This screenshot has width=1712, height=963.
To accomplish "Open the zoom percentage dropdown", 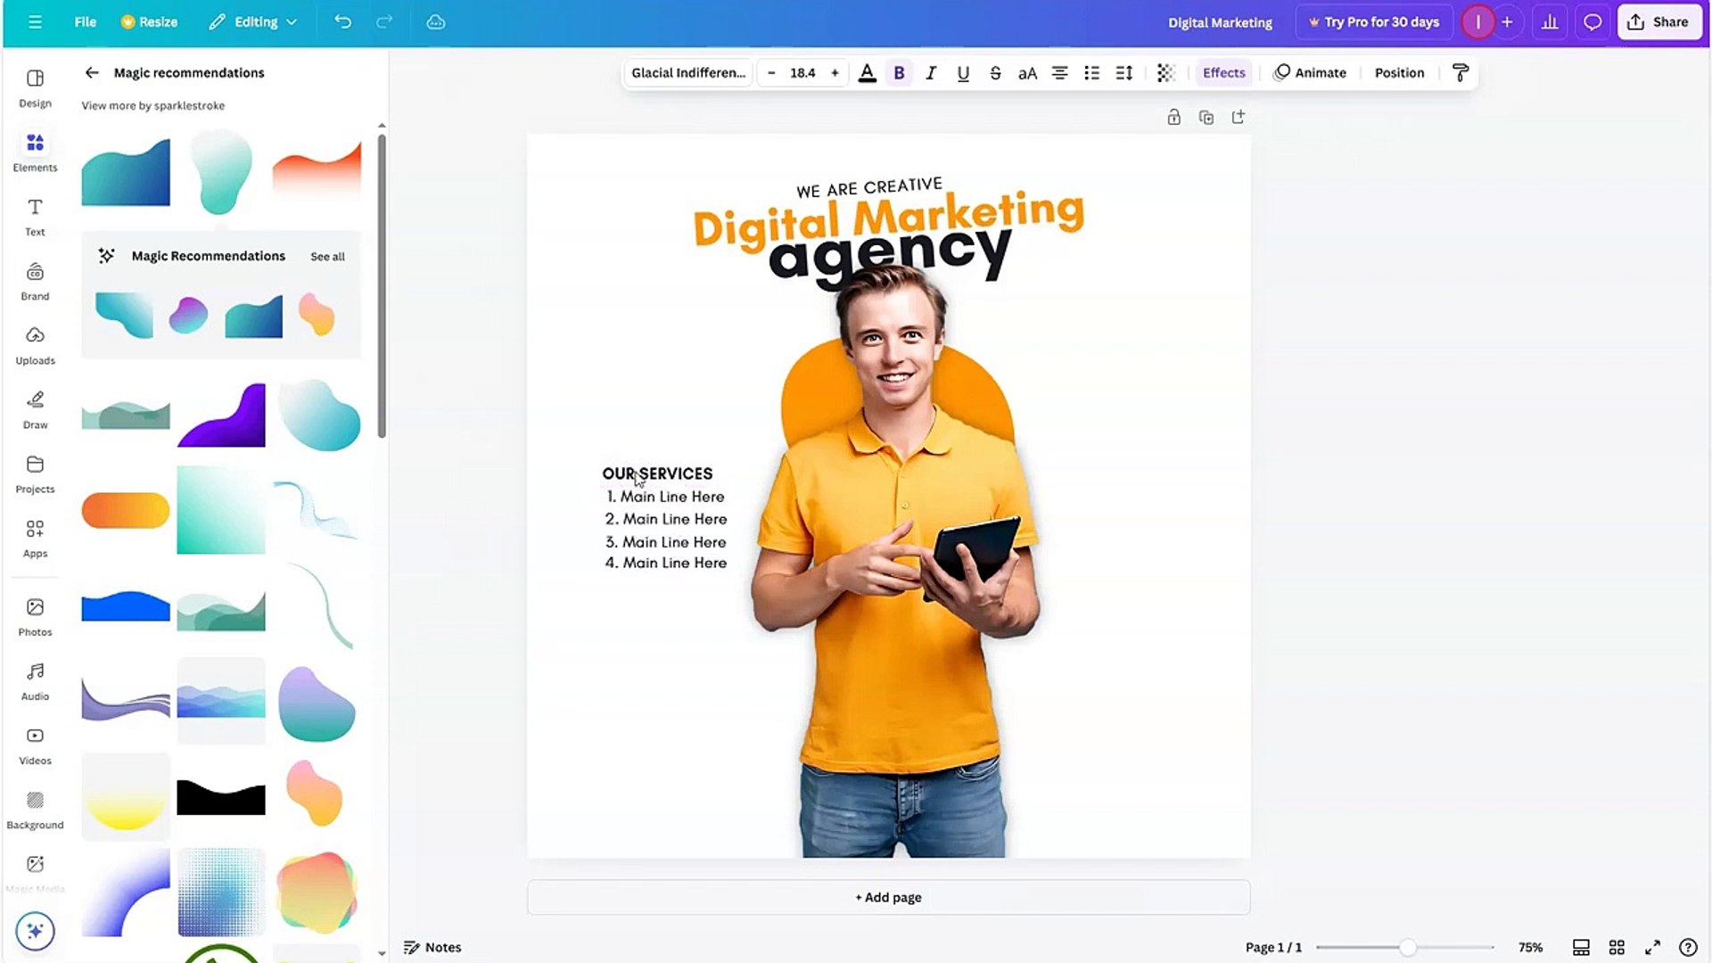I will [1531, 947].
